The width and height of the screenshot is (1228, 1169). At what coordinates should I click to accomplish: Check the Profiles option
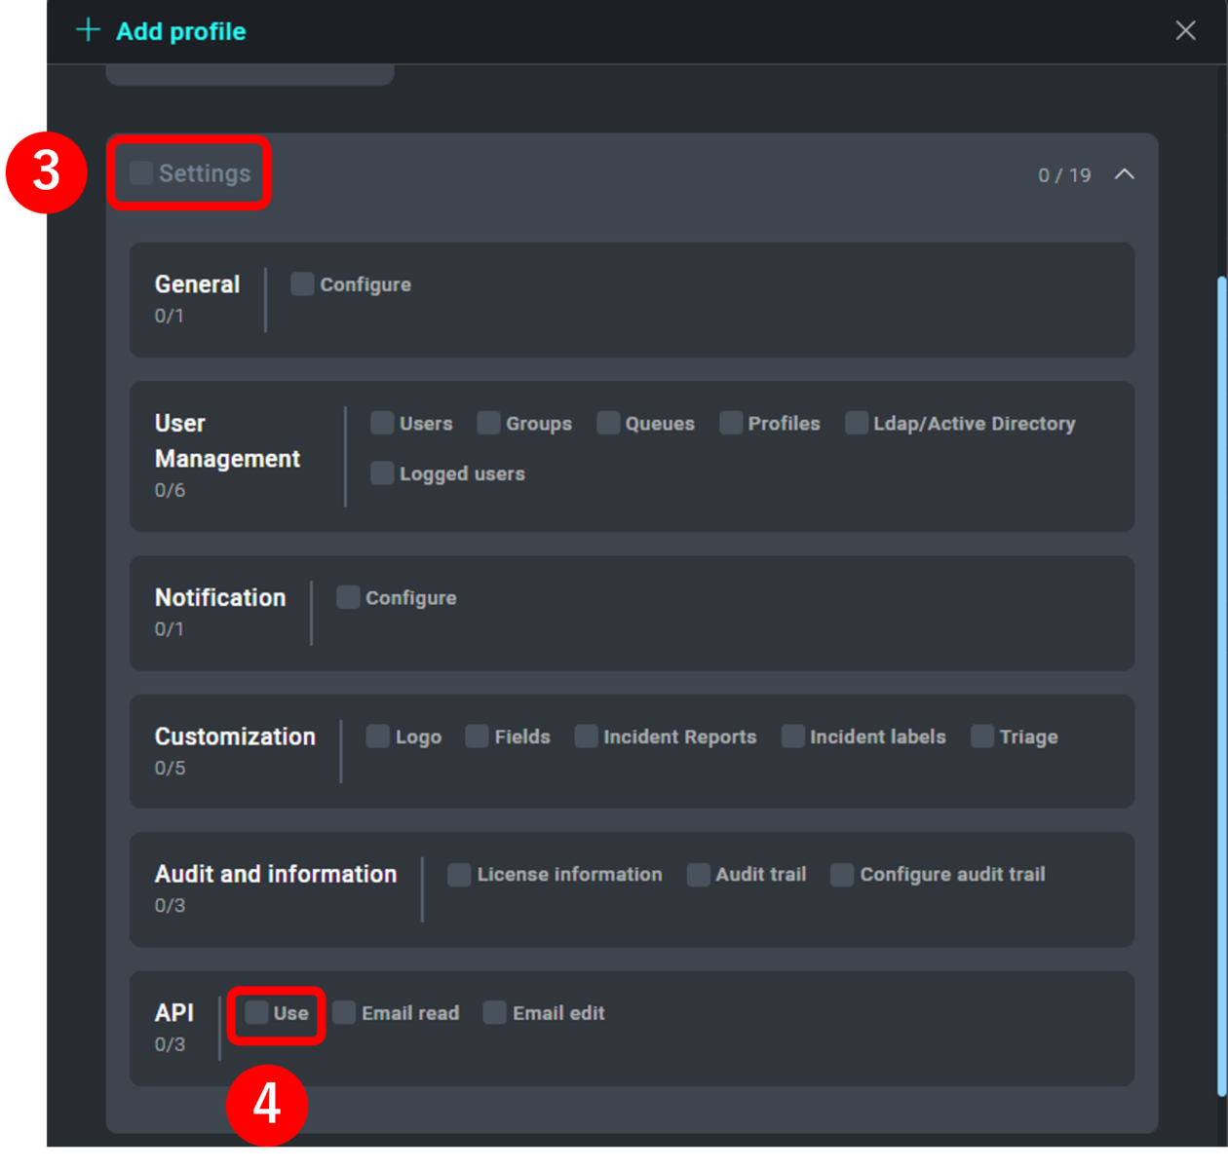(x=730, y=423)
